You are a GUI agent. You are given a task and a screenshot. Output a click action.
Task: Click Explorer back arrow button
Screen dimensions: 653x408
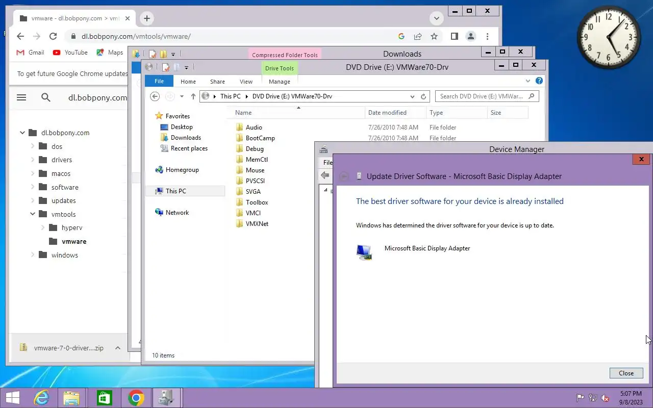click(x=155, y=96)
